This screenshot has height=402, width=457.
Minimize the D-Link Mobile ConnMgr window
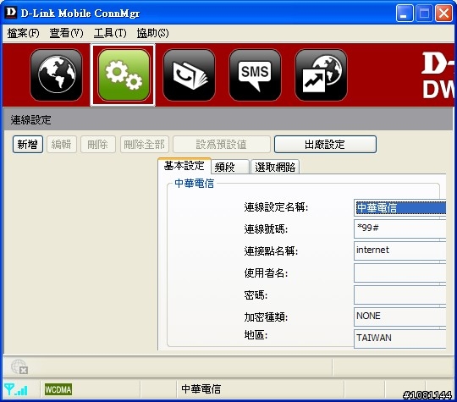(405, 14)
